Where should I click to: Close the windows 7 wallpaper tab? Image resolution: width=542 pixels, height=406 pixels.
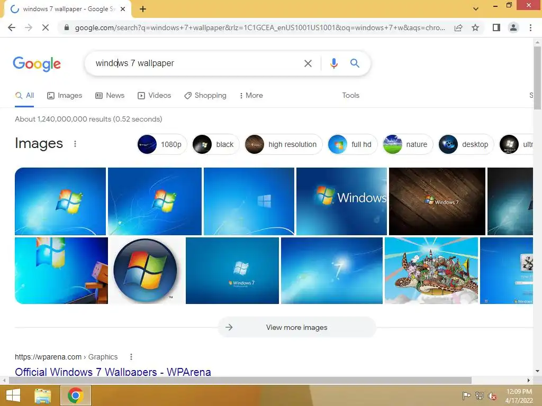click(123, 9)
